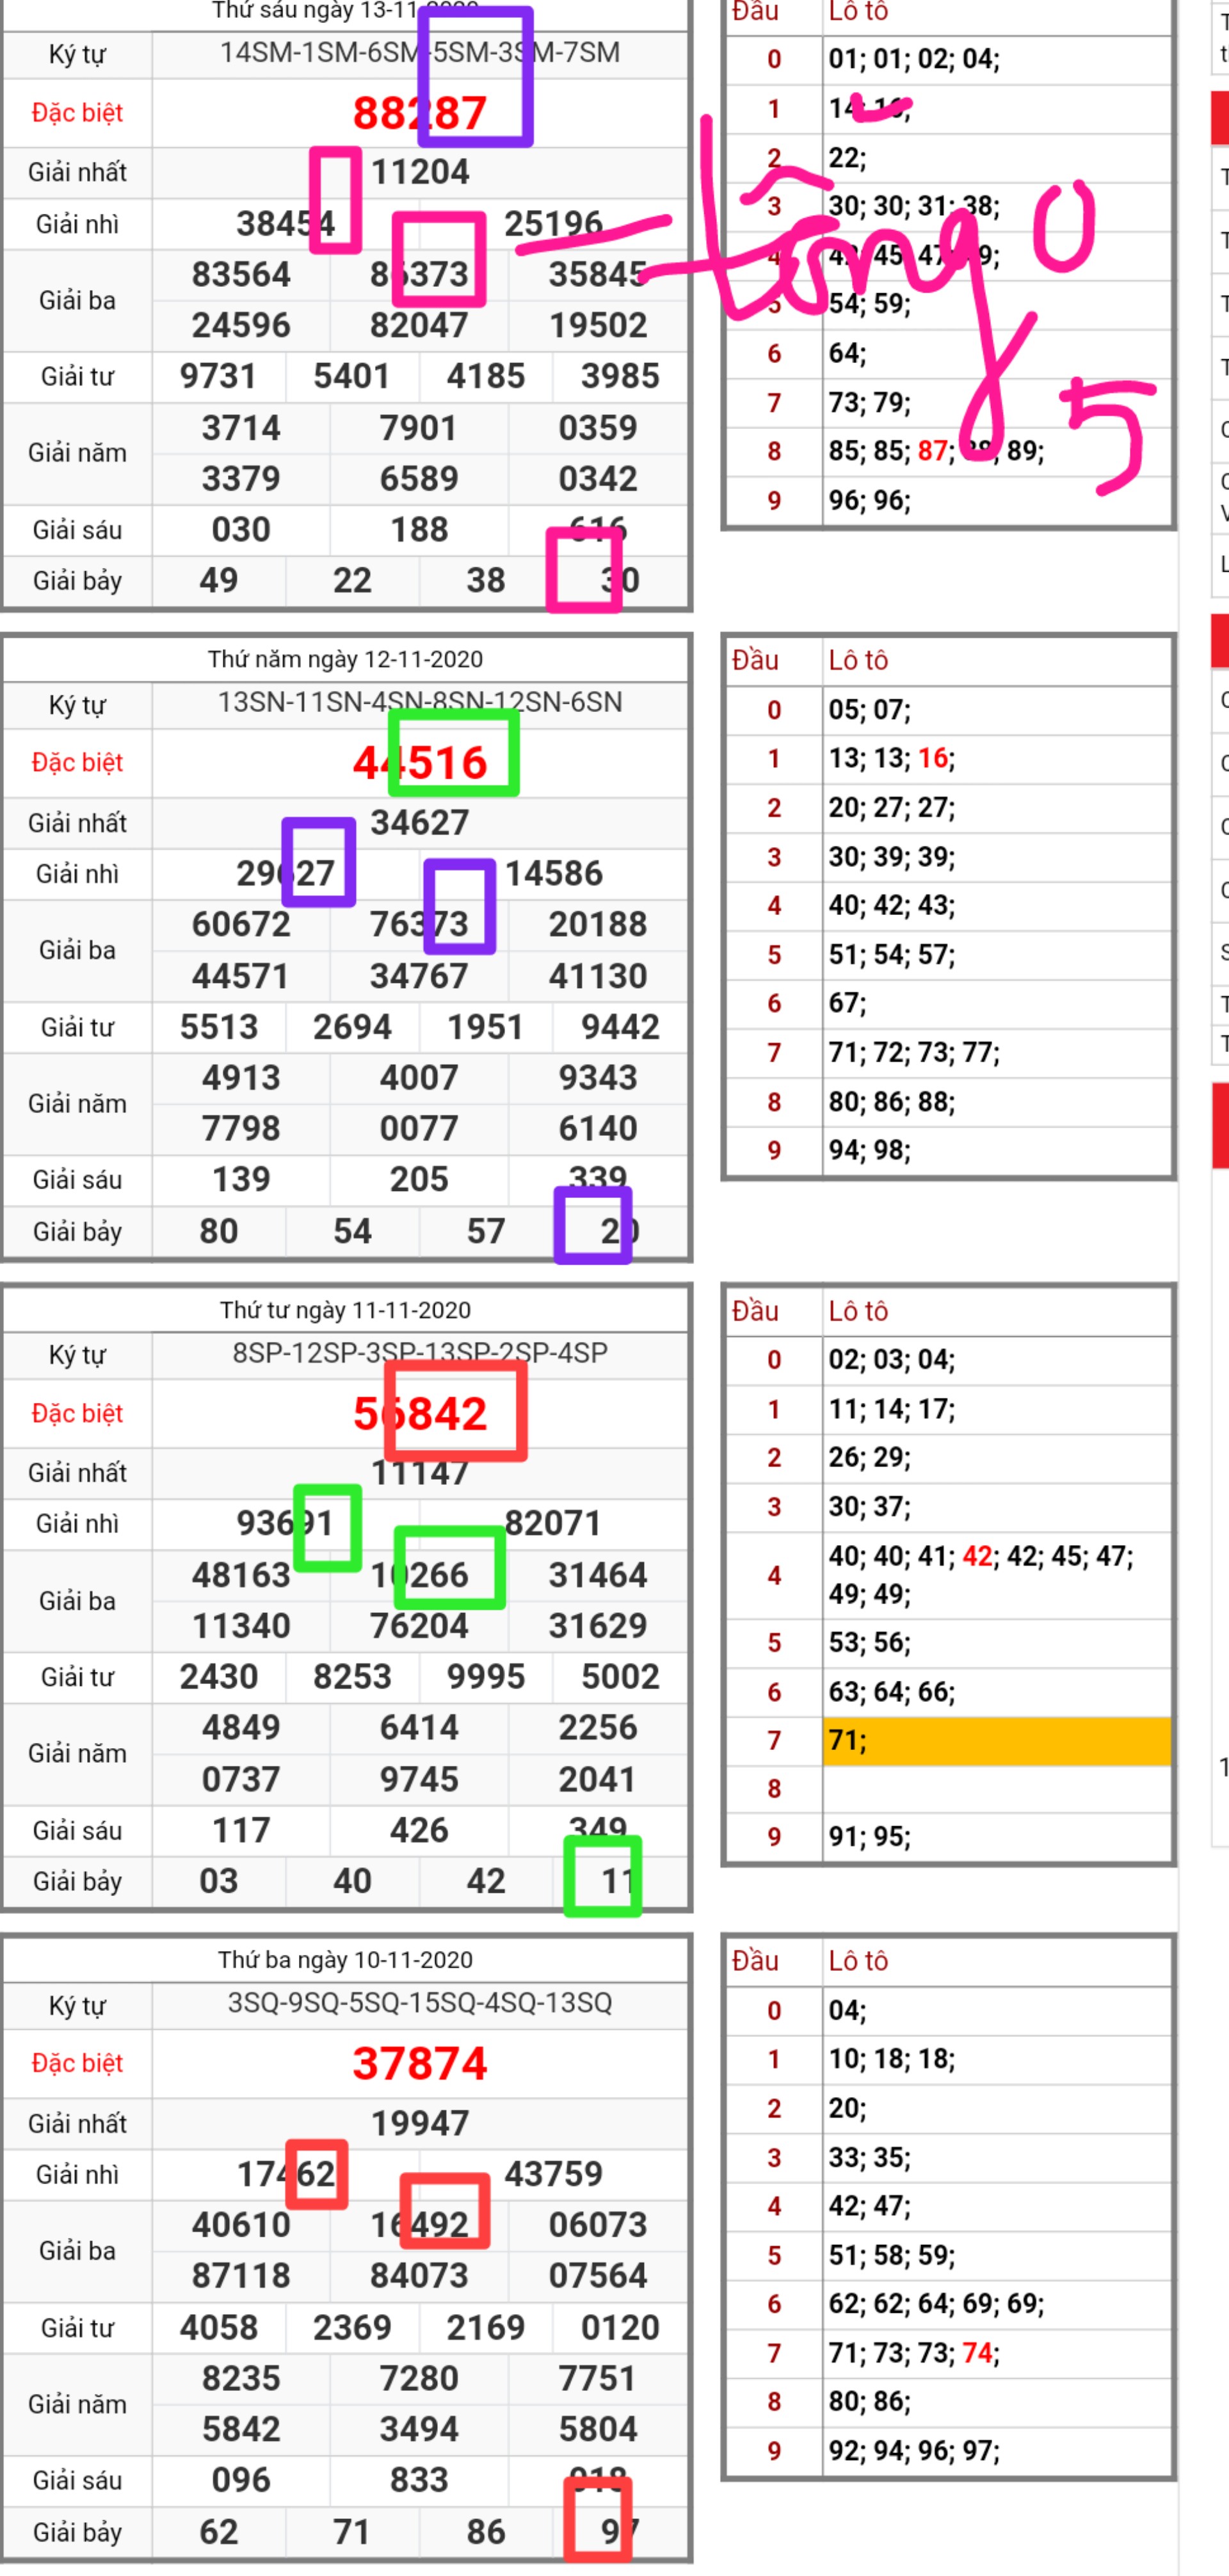Click the fifth prize number 7280
Image resolution: width=1229 pixels, height=2576 pixels.
[x=419, y=2379]
